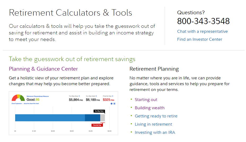The height and width of the screenshot is (142, 246).
Task: Click help icon next to Potential Gap
Action: coord(113,96)
